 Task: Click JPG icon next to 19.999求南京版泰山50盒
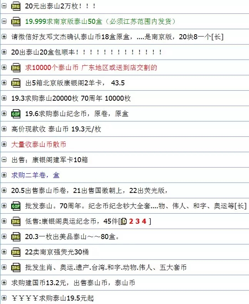point(16,22)
